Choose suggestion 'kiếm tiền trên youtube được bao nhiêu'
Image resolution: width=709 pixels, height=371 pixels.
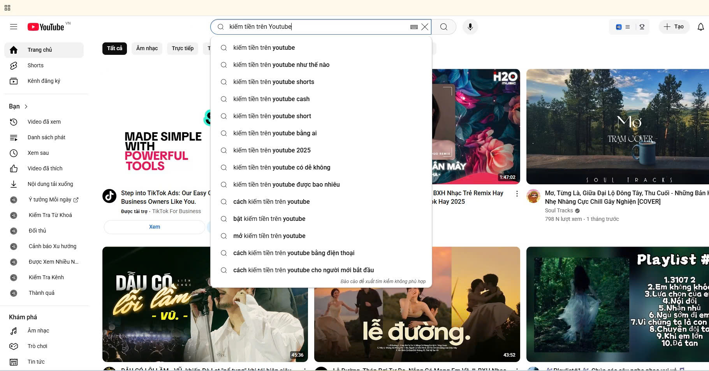point(321,184)
